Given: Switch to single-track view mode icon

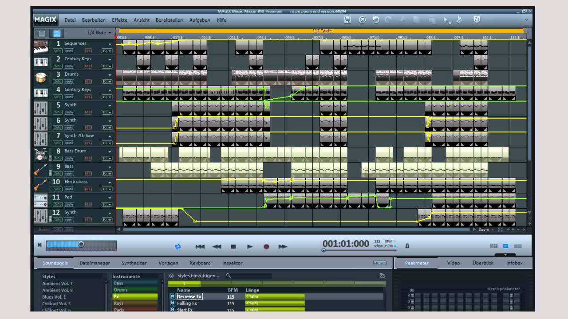Looking at the screenshot, I should (42, 33).
